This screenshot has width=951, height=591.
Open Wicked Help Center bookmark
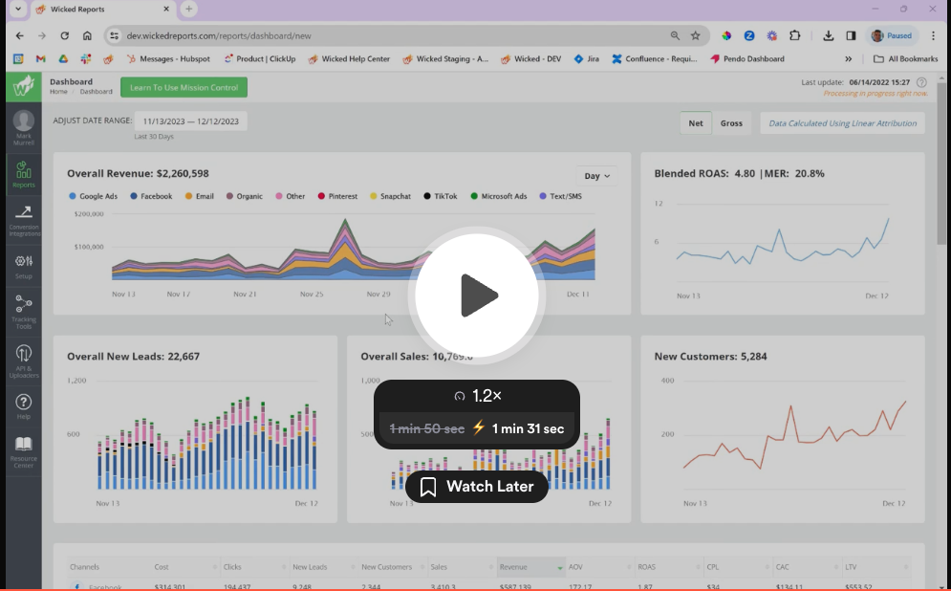click(x=350, y=59)
